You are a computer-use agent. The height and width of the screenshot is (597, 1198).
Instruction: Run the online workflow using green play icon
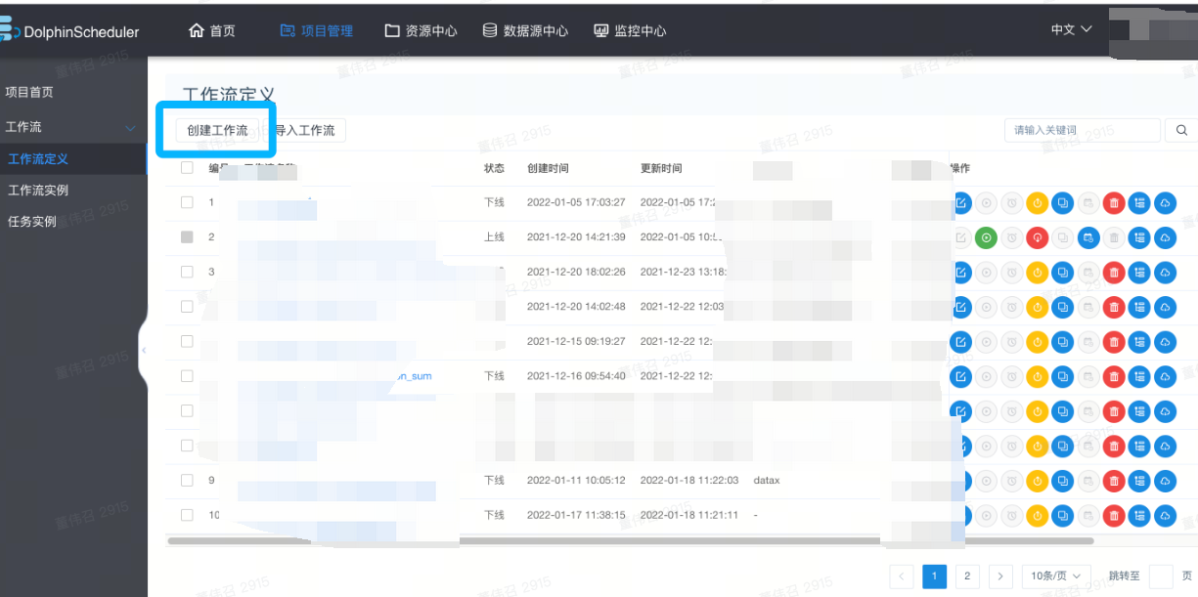click(x=986, y=237)
